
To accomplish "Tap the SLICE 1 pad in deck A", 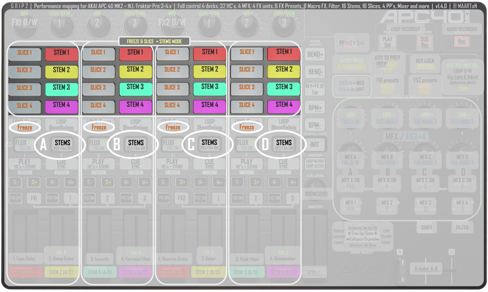I will point(25,53).
